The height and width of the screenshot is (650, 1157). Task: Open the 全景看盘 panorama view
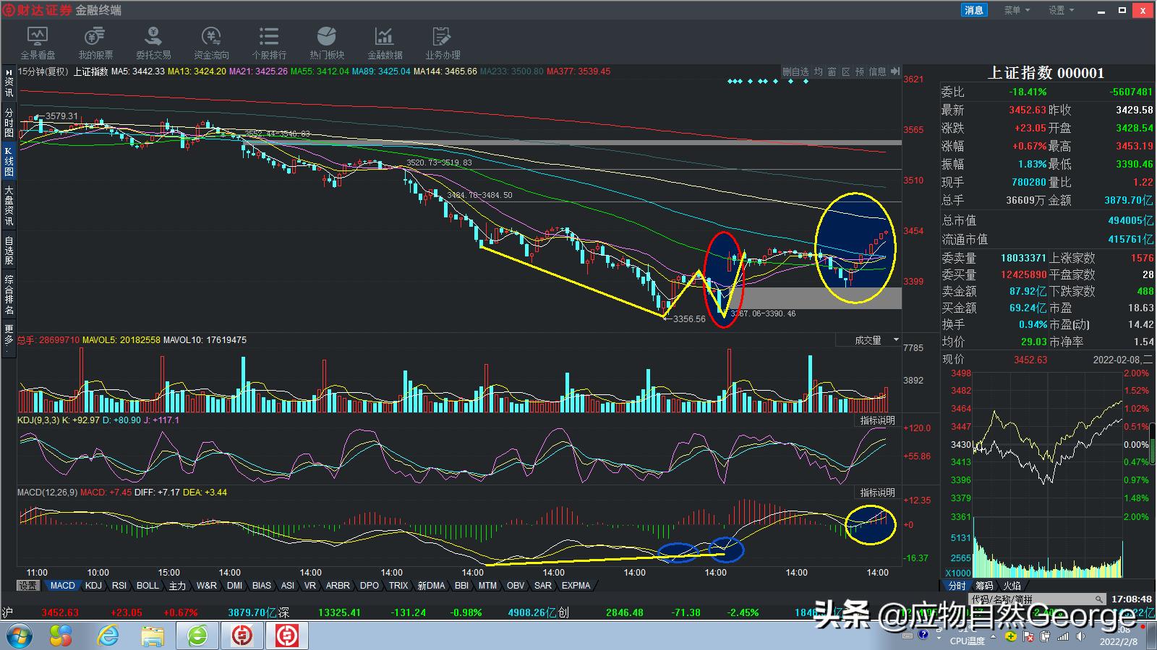pyautogui.click(x=38, y=42)
